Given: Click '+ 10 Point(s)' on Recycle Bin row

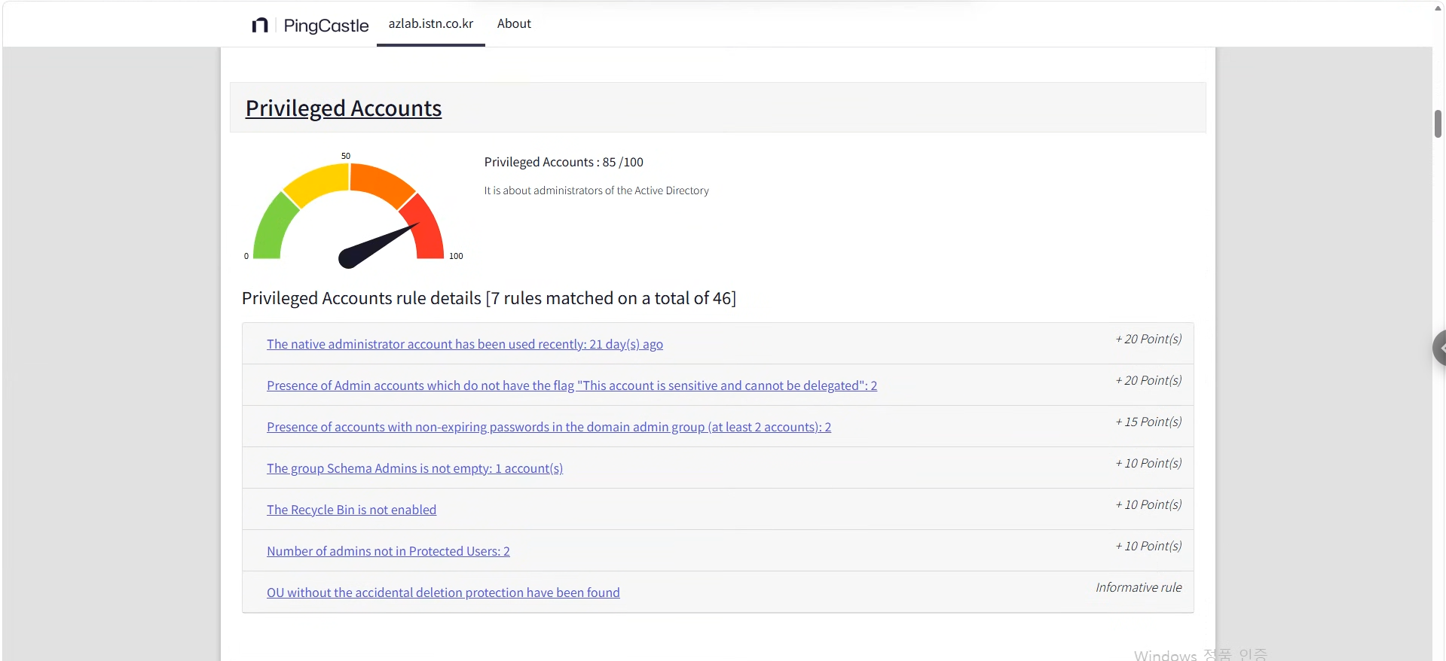Looking at the screenshot, I should tap(1148, 504).
